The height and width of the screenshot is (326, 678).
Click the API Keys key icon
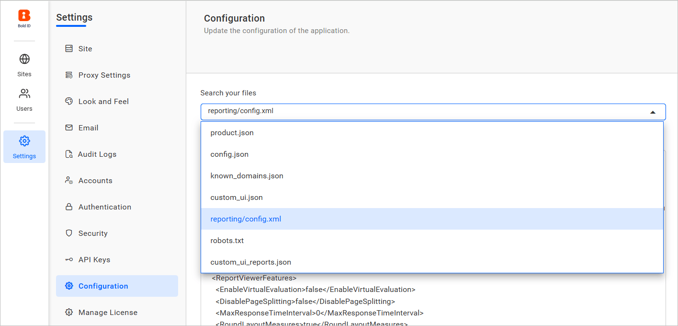click(x=68, y=259)
